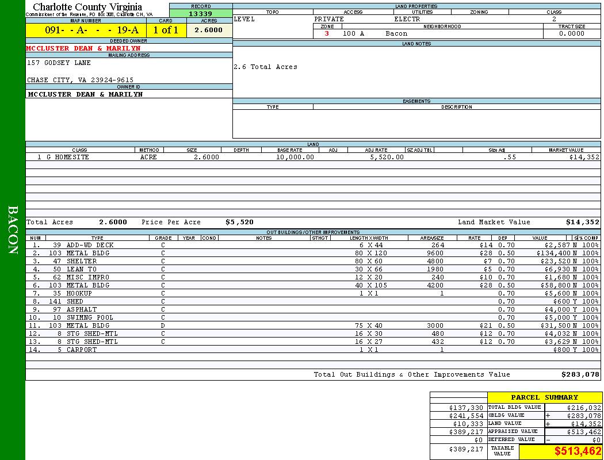
Task: Click the record number 13339 field
Action: click(200, 14)
